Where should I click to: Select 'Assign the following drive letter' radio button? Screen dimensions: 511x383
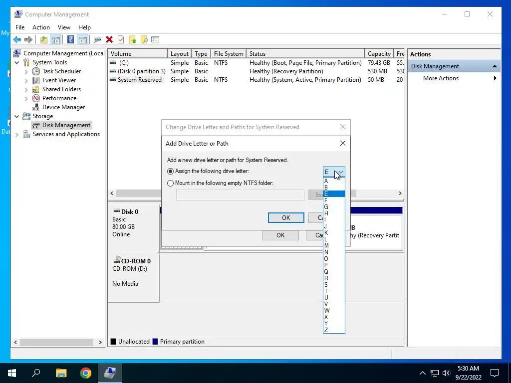click(x=171, y=172)
